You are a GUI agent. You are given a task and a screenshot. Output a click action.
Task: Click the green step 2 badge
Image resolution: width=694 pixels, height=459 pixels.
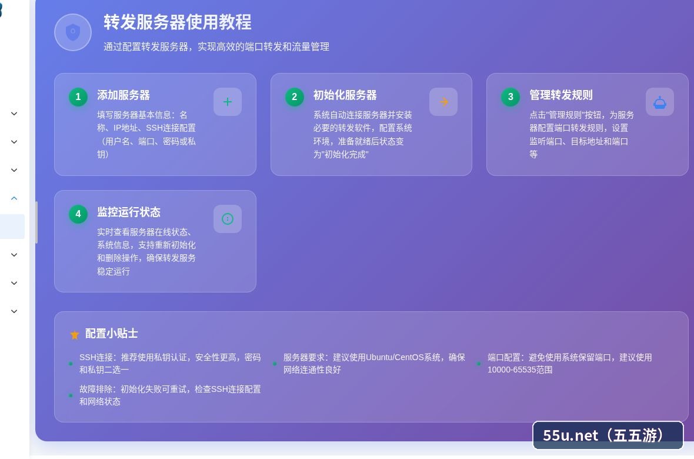pos(294,97)
